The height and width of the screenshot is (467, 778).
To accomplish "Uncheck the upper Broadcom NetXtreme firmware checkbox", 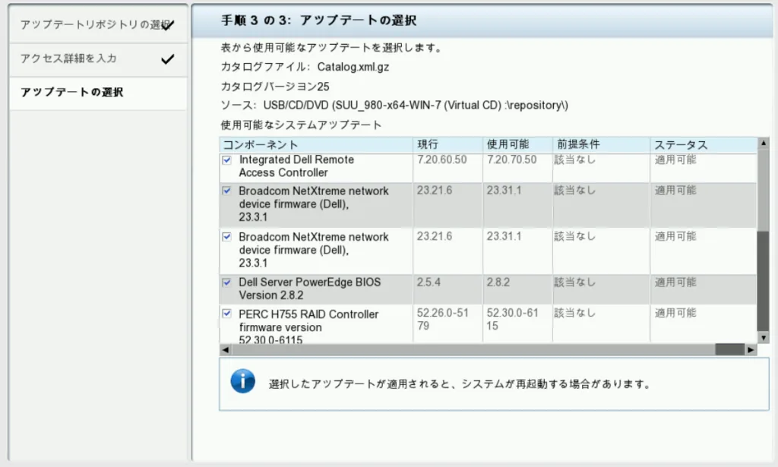I will [x=227, y=191].
